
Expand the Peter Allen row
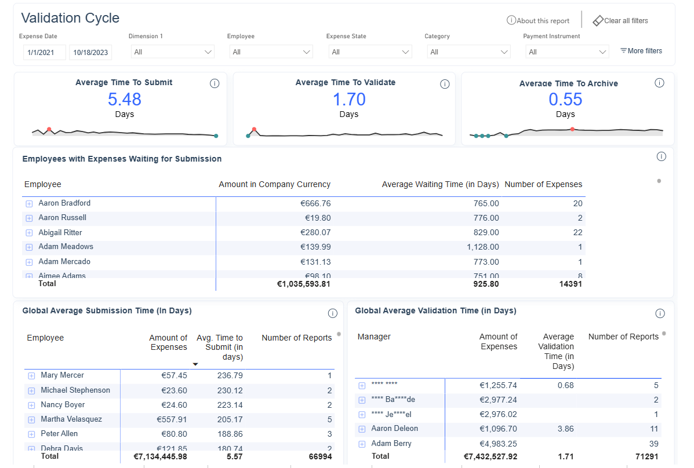click(31, 434)
